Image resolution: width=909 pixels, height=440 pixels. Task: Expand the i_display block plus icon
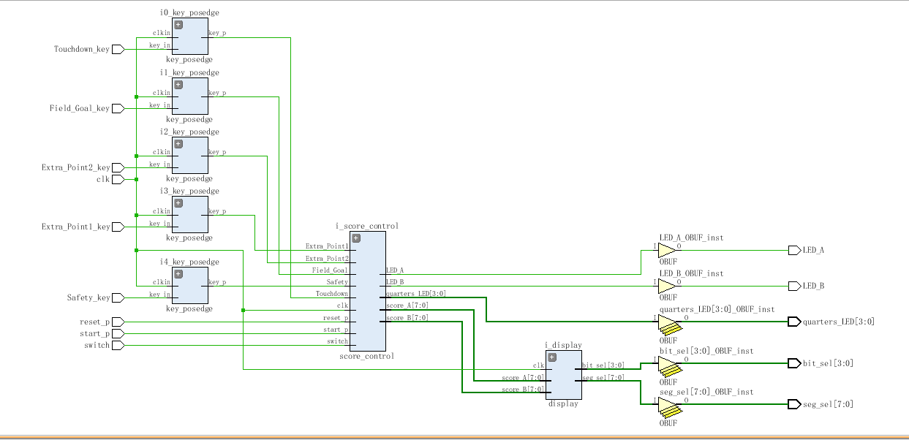(552, 357)
